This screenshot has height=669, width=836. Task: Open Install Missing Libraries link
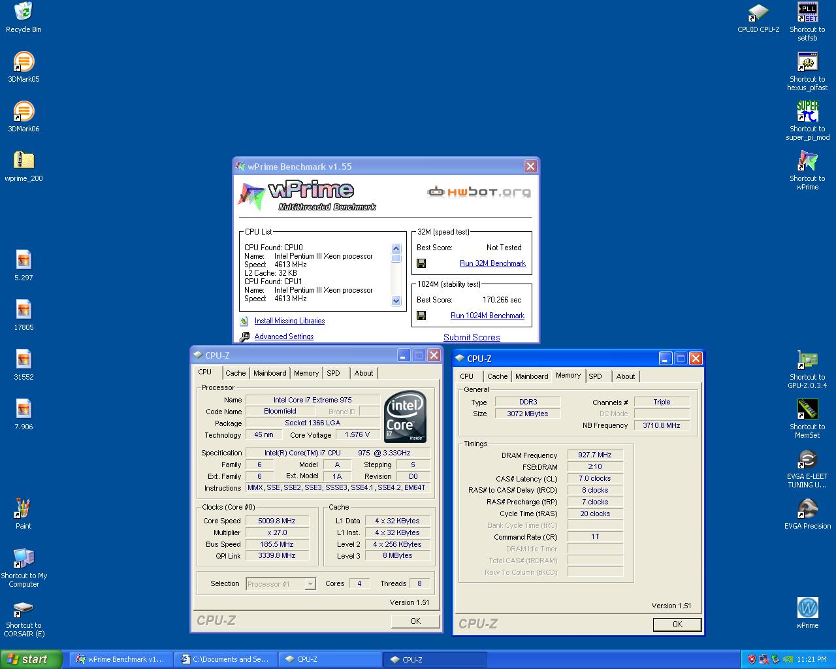click(x=289, y=321)
